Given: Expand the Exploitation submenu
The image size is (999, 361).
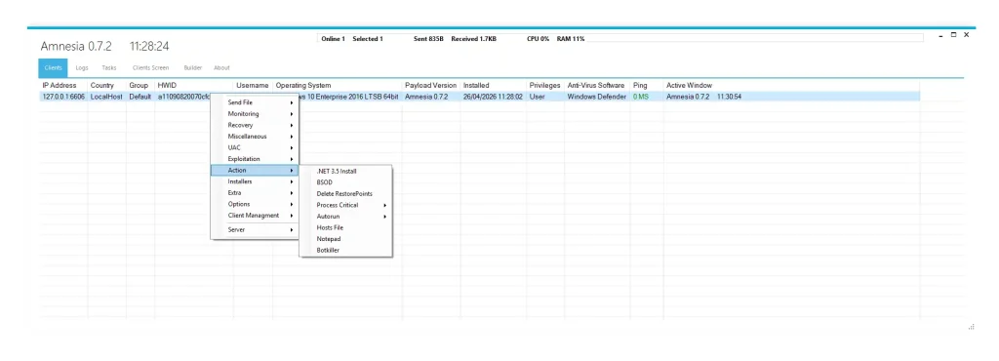Looking at the screenshot, I should click(x=255, y=159).
